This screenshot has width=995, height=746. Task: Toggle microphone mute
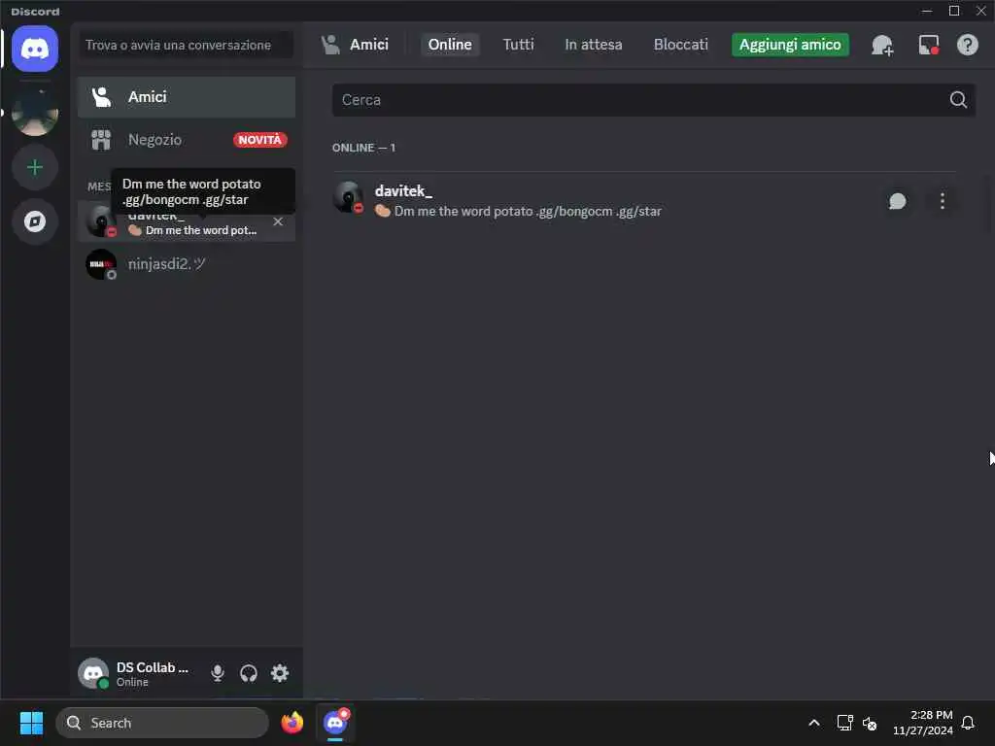click(218, 673)
